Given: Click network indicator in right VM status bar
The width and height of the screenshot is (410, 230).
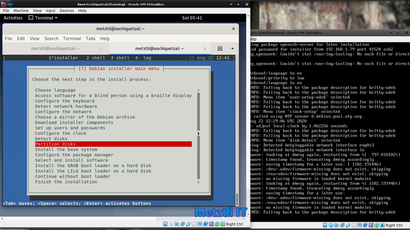Looking at the screenshot, I should pyautogui.click(x=342, y=225).
